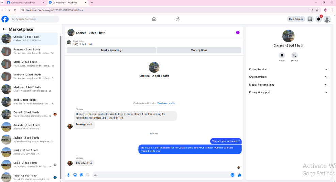Open the Madison 2 bed 1 bath chat
Screen dimensions: 336x182
[29, 89]
